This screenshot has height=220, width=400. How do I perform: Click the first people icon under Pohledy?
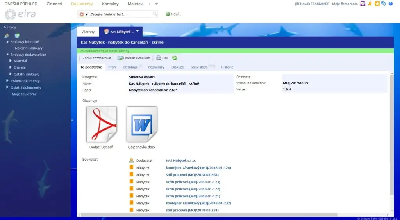[x=7, y=35]
